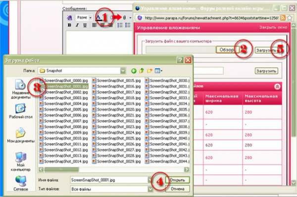Click the bookmark star in address bar

point(290,18)
